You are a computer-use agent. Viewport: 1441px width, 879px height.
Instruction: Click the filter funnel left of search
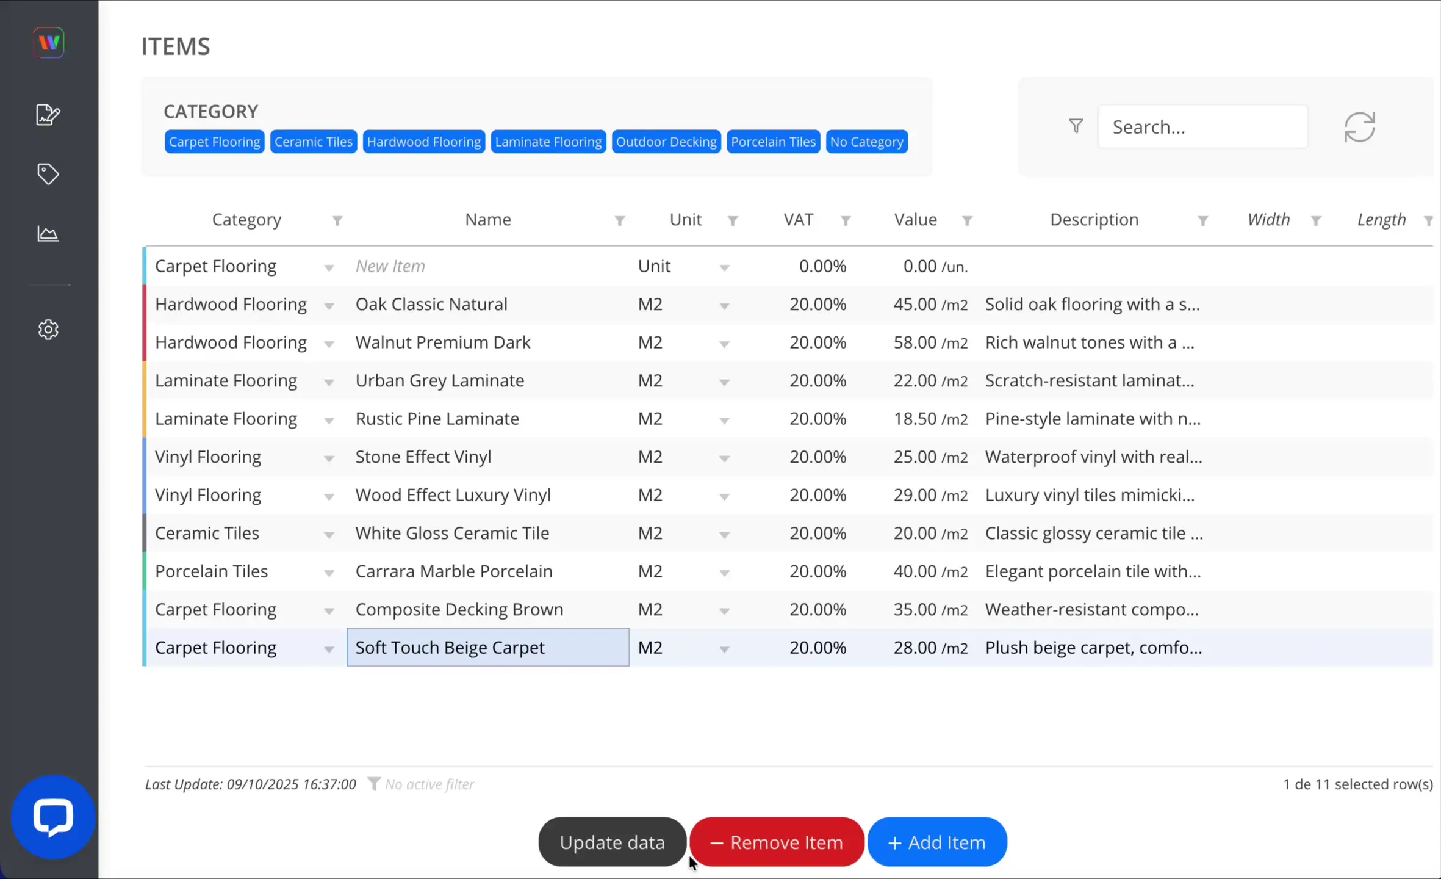[x=1076, y=126]
